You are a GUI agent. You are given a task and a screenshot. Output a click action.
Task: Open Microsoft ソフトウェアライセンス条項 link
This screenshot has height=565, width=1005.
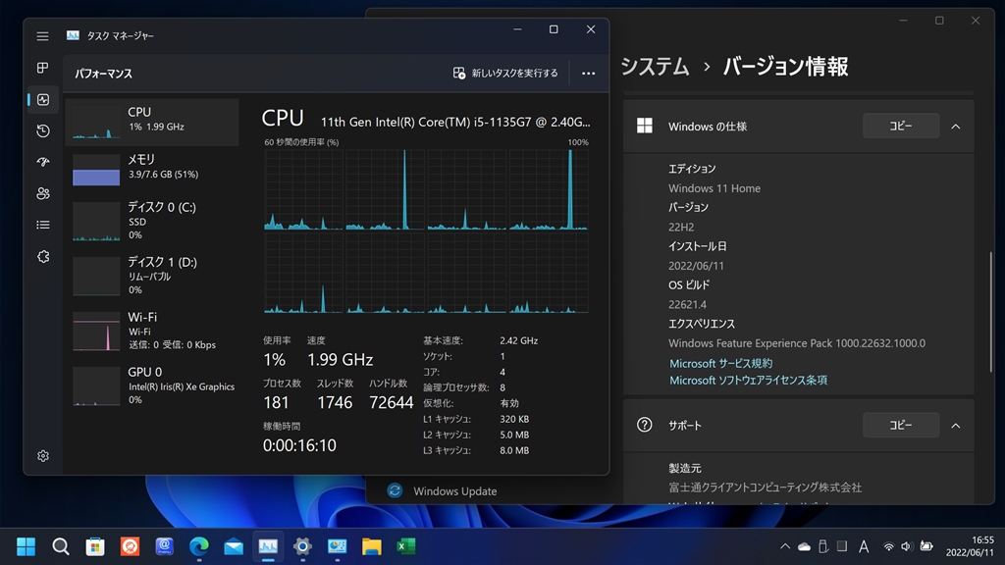(748, 381)
